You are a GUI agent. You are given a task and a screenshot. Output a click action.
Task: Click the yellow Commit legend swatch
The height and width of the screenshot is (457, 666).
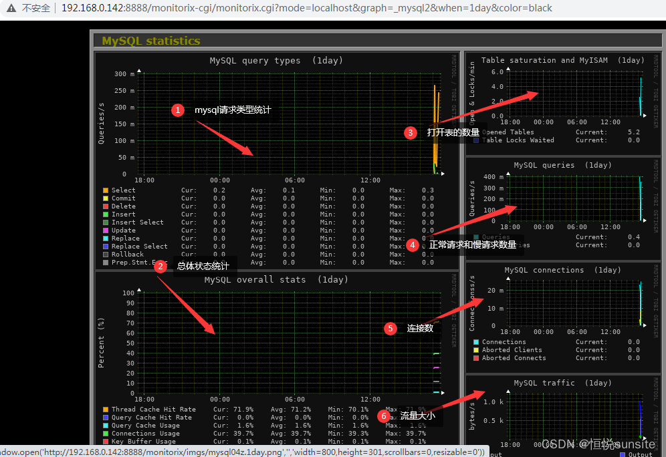point(106,198)
